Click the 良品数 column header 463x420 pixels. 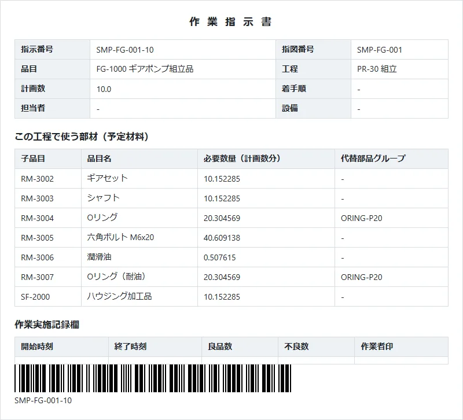point(240,347)
